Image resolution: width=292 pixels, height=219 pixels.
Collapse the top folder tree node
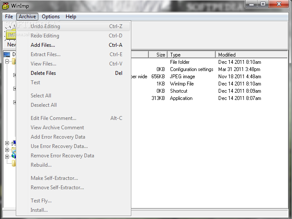7,61
